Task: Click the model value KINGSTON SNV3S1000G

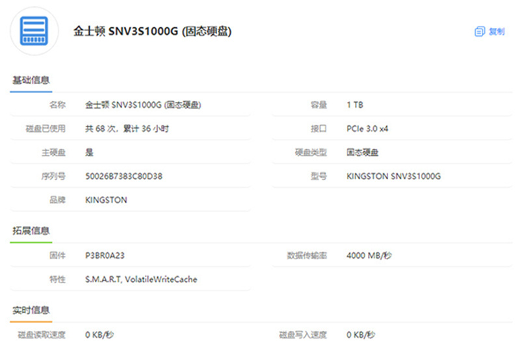Action: [x=394, y=176]
